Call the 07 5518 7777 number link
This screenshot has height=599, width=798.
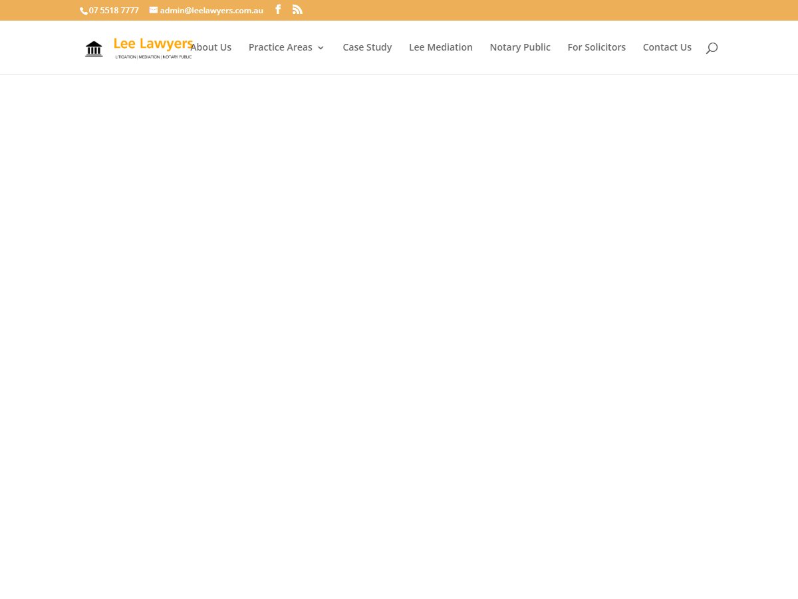pos(114,10)
